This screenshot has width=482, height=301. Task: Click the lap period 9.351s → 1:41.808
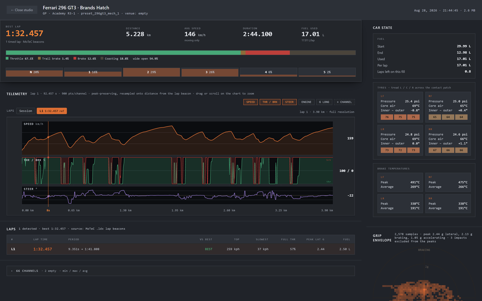click(x=84, y=249)
